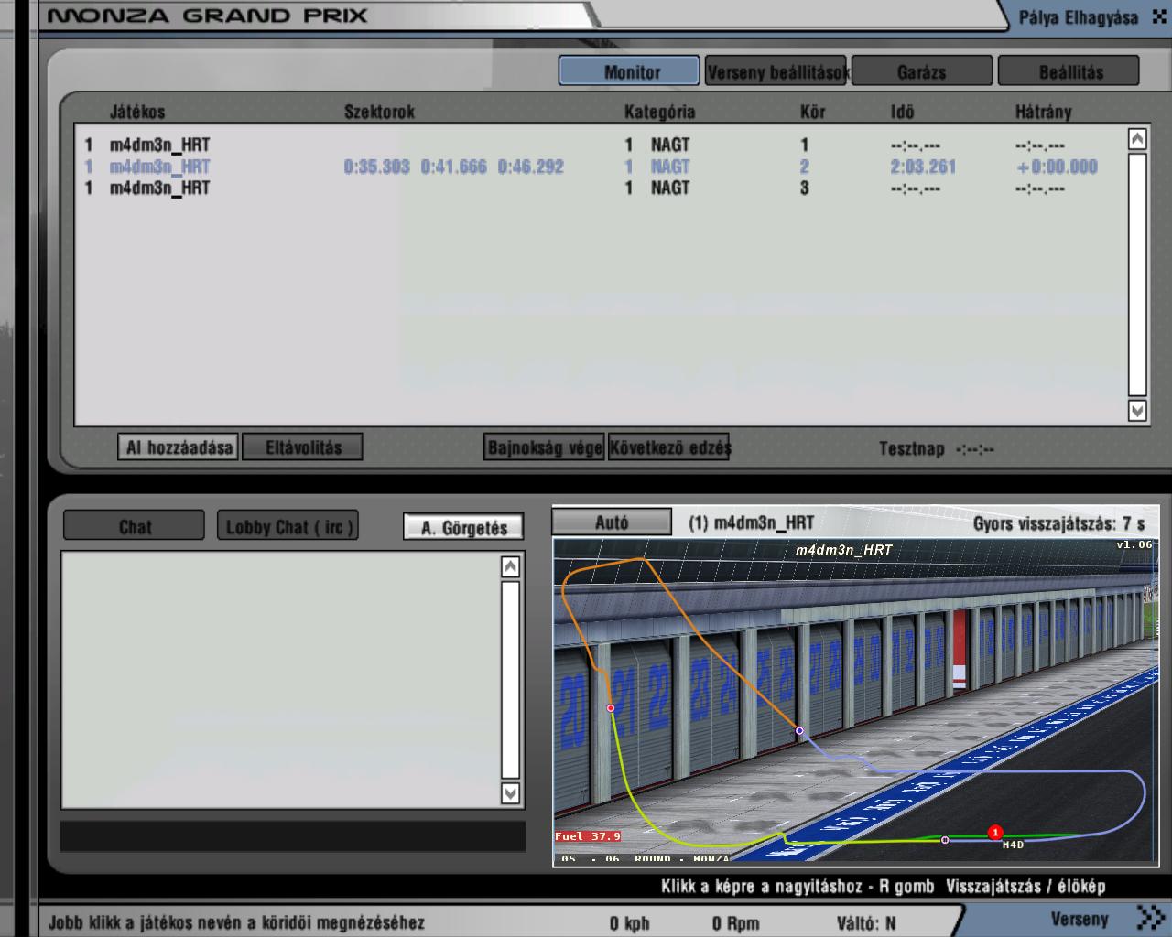The image size is (1172, 937).
Task: Click the gap value +0:00.000
Action: point(1057,167)
